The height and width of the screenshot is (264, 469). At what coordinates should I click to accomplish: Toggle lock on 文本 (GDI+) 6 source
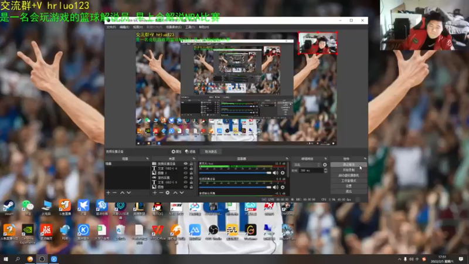(191, 168)
